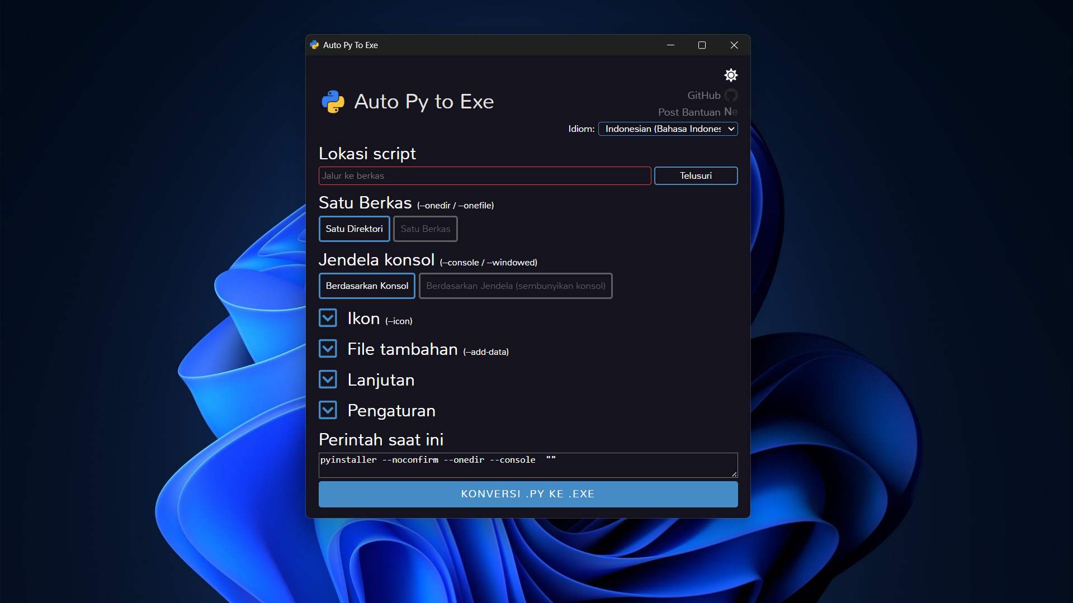This screenshot has width=1073, height=603.
Task: Expand the File tambahan section chevron
Action: [x=328, y=349]
